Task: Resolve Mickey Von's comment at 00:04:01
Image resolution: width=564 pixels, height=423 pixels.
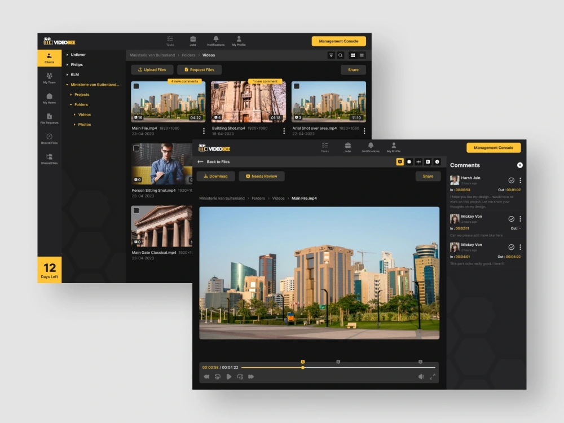Action: click(511, 247)
